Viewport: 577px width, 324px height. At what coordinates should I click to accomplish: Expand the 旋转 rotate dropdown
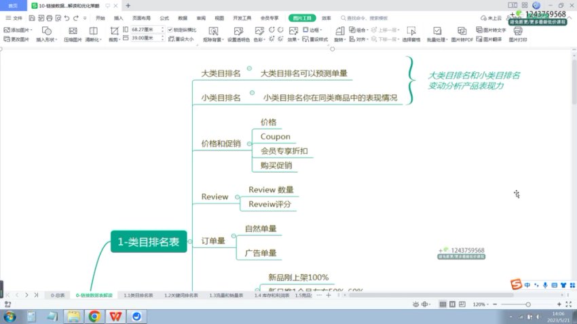pyautogui.click(x=339, y=39)
